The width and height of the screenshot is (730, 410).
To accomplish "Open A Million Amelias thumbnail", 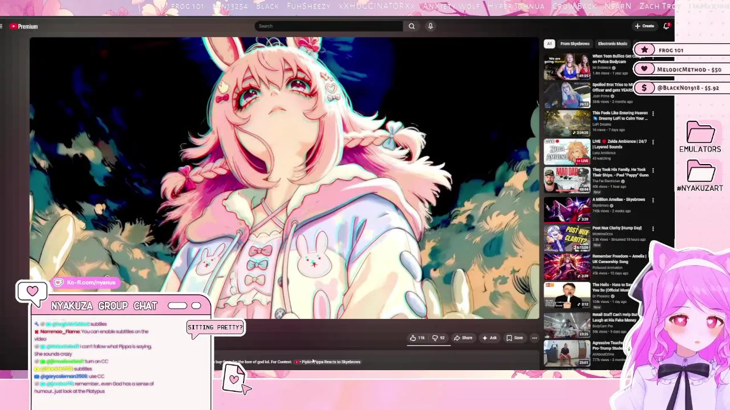I will [x=567, y=210].
